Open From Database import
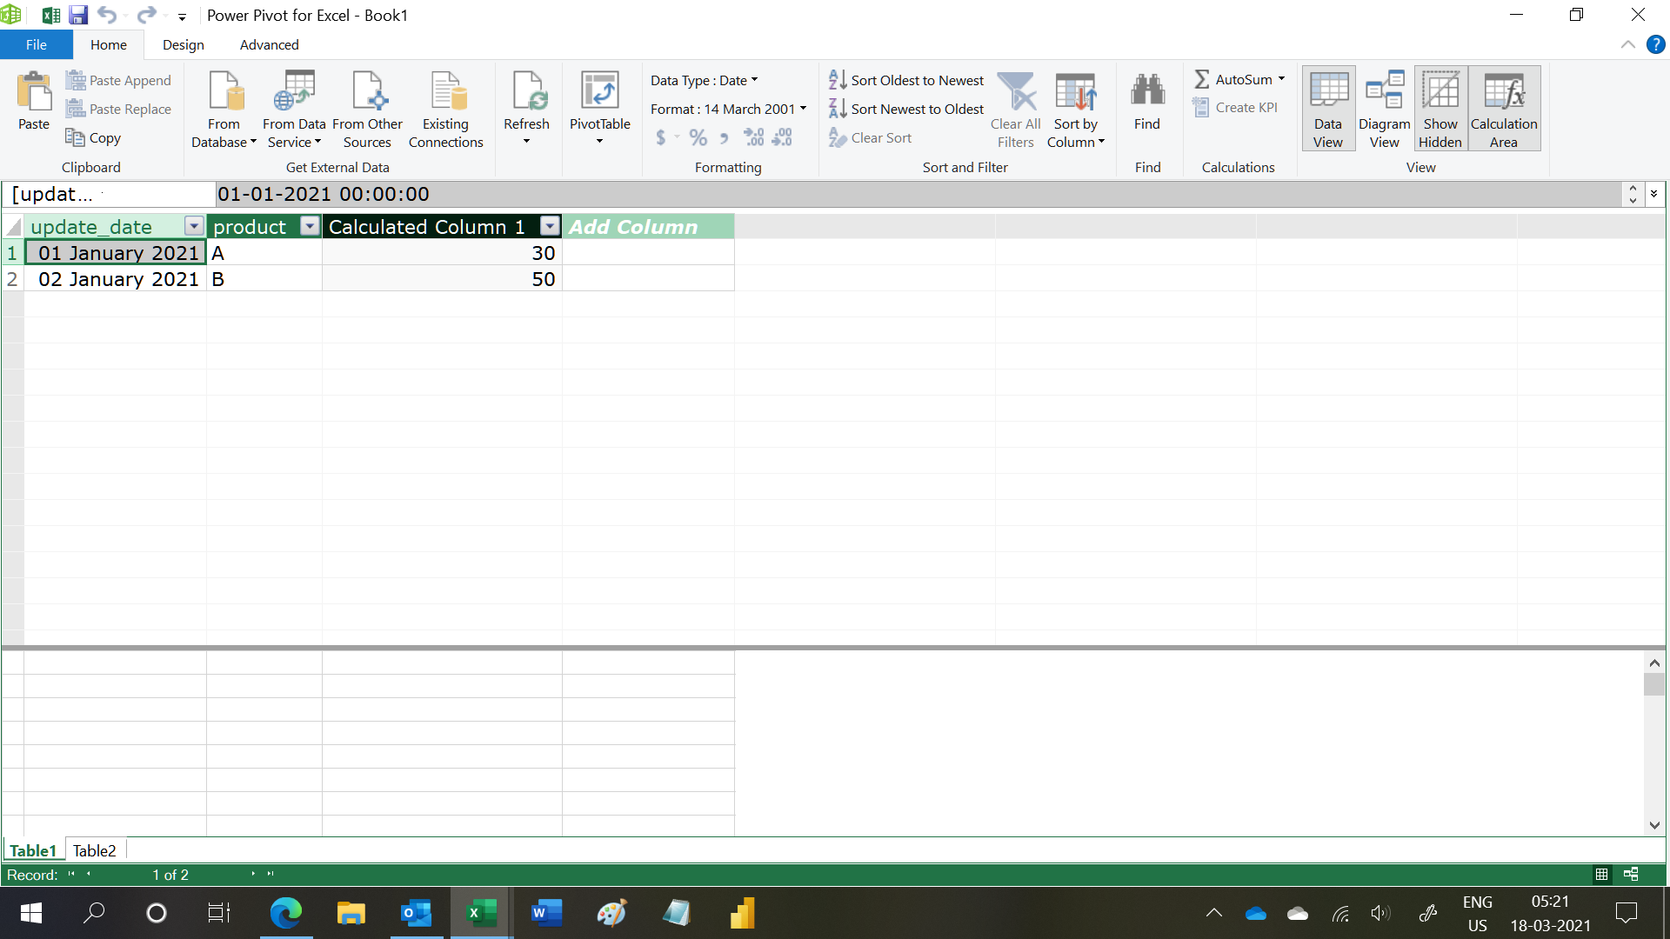1670x939 pixels. pyautogui.click(x=224, y=110)
